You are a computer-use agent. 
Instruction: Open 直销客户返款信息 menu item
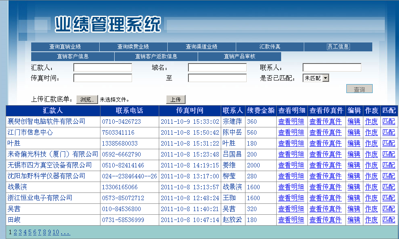(x=156, y=56)
